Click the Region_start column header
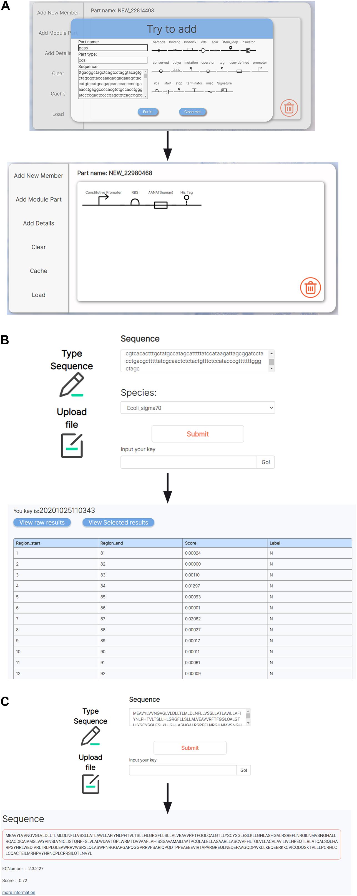 point(56,543)
